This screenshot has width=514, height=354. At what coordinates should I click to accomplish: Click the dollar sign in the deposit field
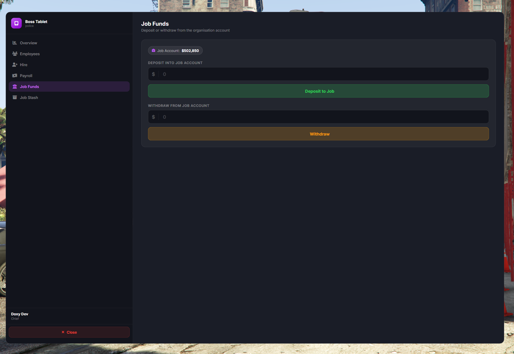pos(153,74)
